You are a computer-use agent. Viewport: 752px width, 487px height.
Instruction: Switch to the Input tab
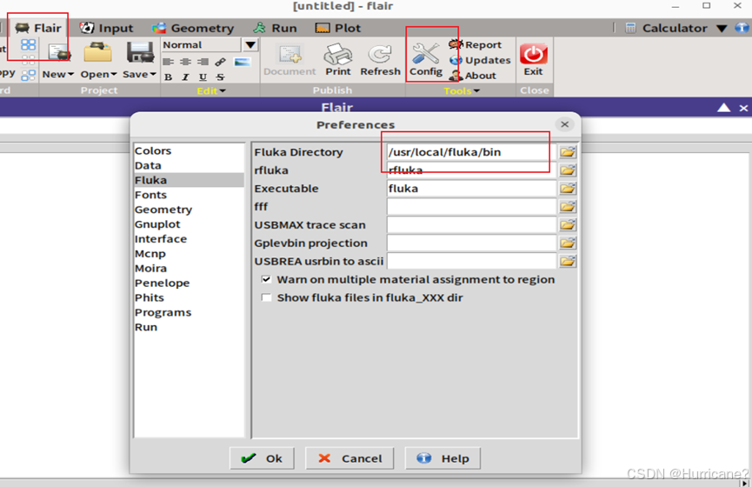pyautogui.click(x=106, y=28)
